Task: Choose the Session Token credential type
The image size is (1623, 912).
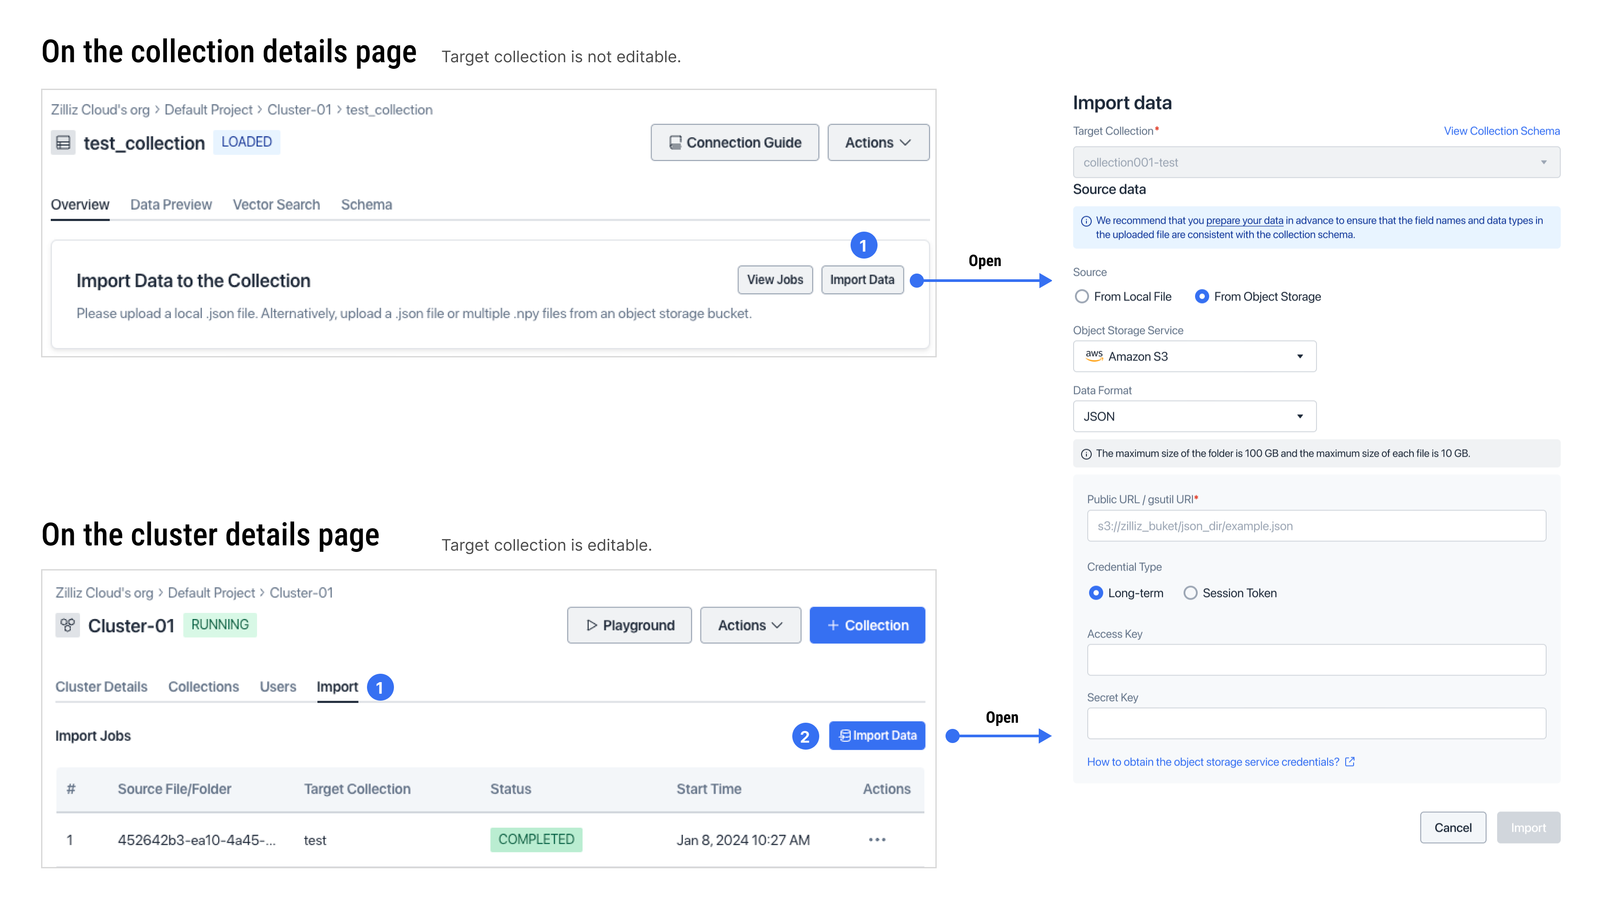Action: coord(1190,593)
